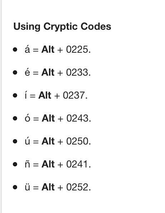
Task: Click the í character in the list
Action: tap(26, 95)
